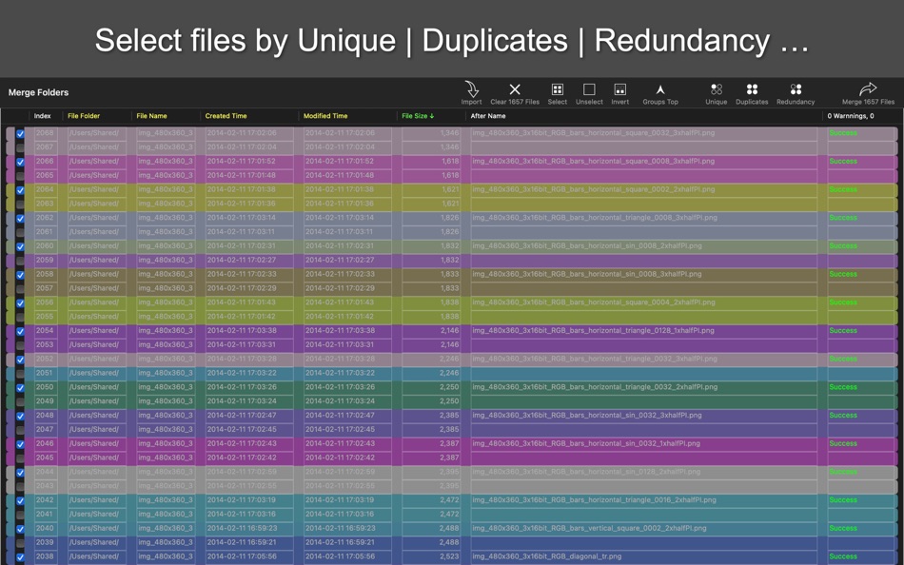Uncheck the checkbox for row 2040

[20, 529]
